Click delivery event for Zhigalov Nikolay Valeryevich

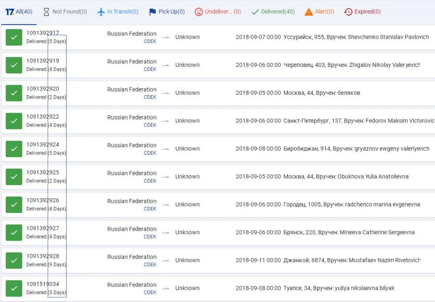[x=328, y=65]
